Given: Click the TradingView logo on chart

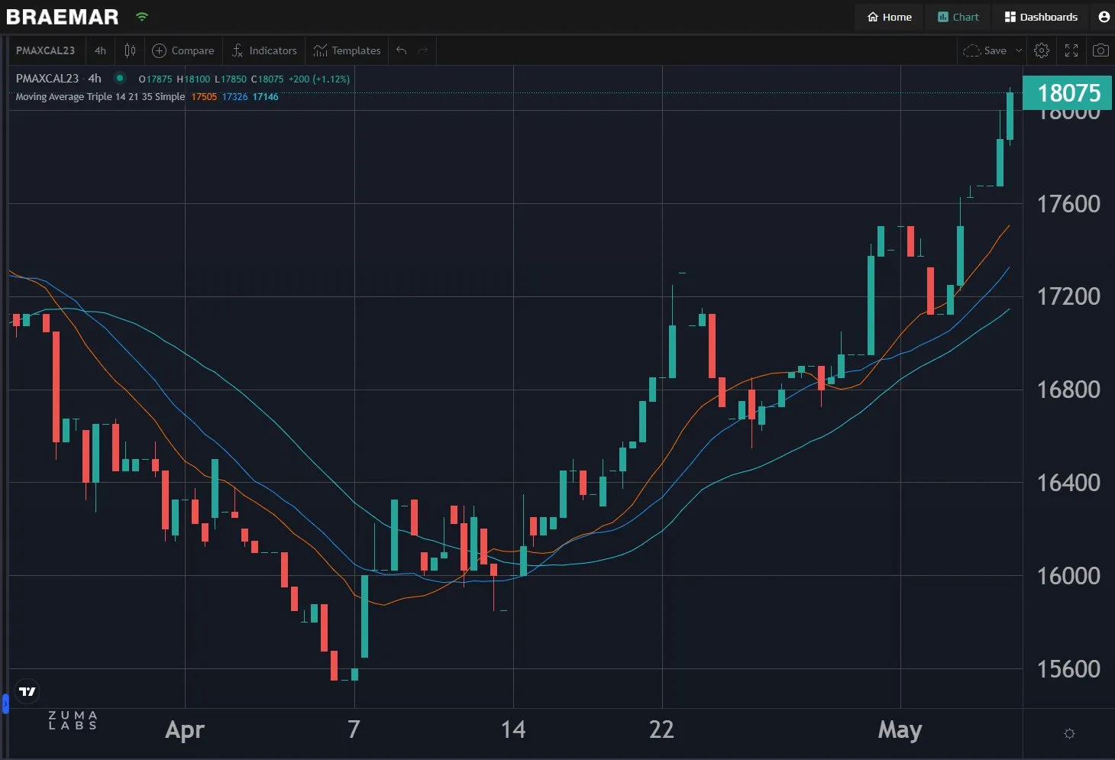Looking at the screenshot, I should click(x=27, y=691).
